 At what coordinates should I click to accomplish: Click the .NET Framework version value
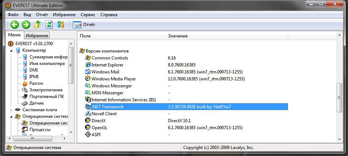[200, 107]
